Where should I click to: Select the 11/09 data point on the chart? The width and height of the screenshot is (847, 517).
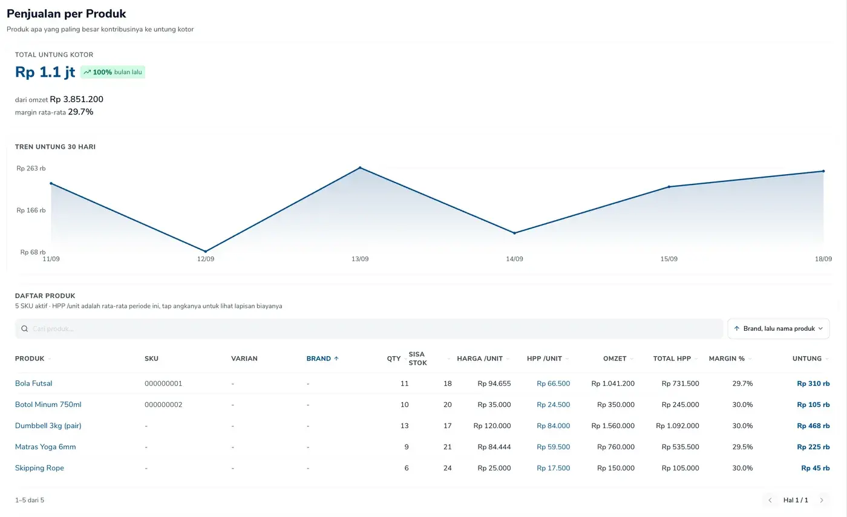51,183
